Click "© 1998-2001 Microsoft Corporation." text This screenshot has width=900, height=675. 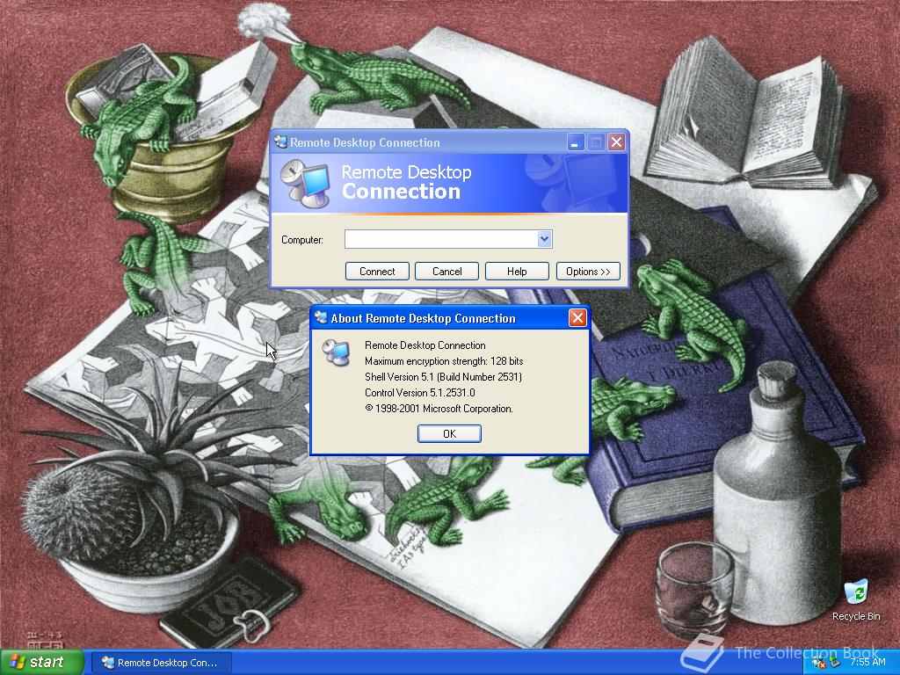click(x=439, y=409)
